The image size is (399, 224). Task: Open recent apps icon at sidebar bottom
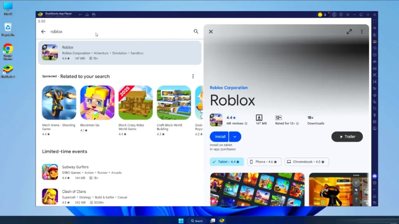[374, 203]
